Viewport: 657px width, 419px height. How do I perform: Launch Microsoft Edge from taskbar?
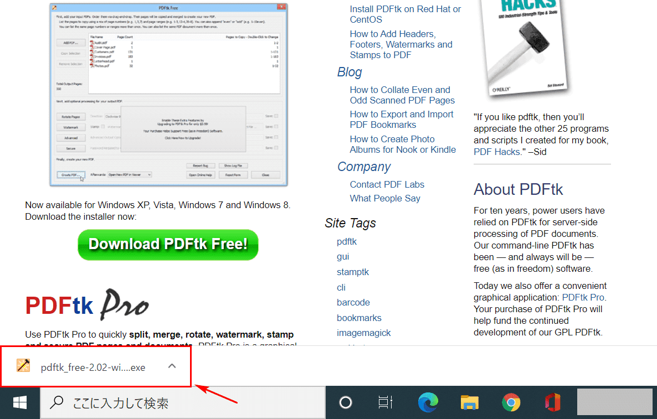[428, 403]
